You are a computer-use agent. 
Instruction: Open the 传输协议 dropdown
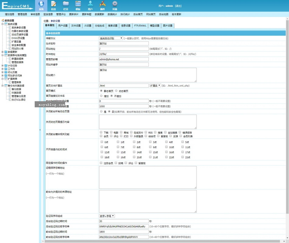tap(111, 38)
